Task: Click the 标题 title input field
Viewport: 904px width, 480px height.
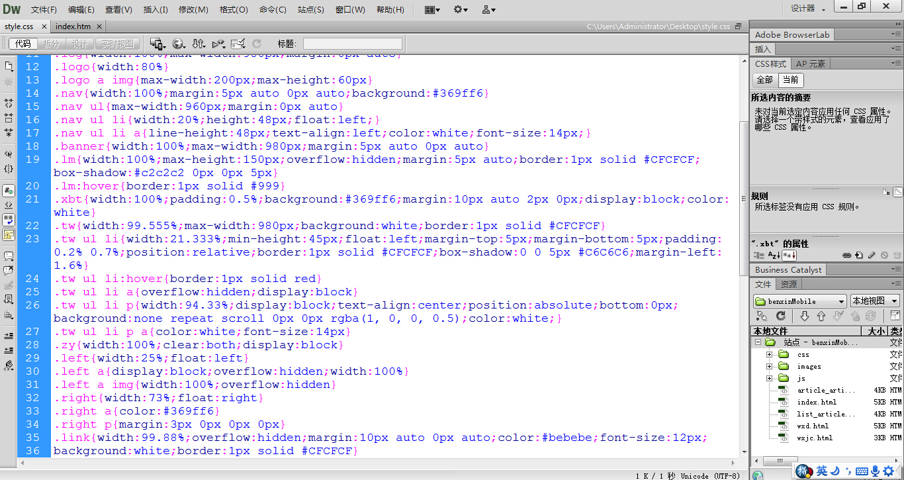Action: [x=352, y=44]
